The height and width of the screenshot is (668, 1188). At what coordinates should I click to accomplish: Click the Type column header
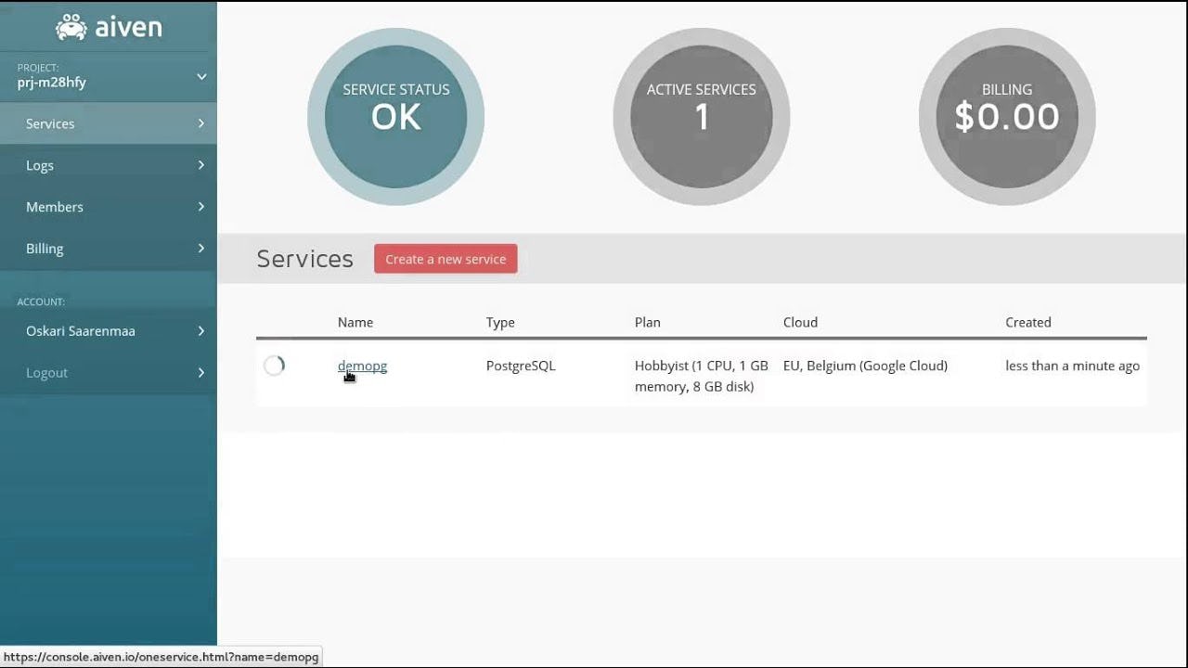pos(500,322)
